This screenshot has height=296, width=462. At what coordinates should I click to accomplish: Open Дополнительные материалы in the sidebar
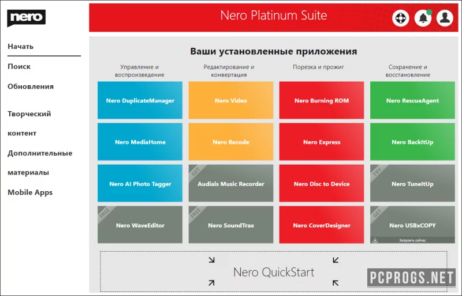[x=40, y=162]
